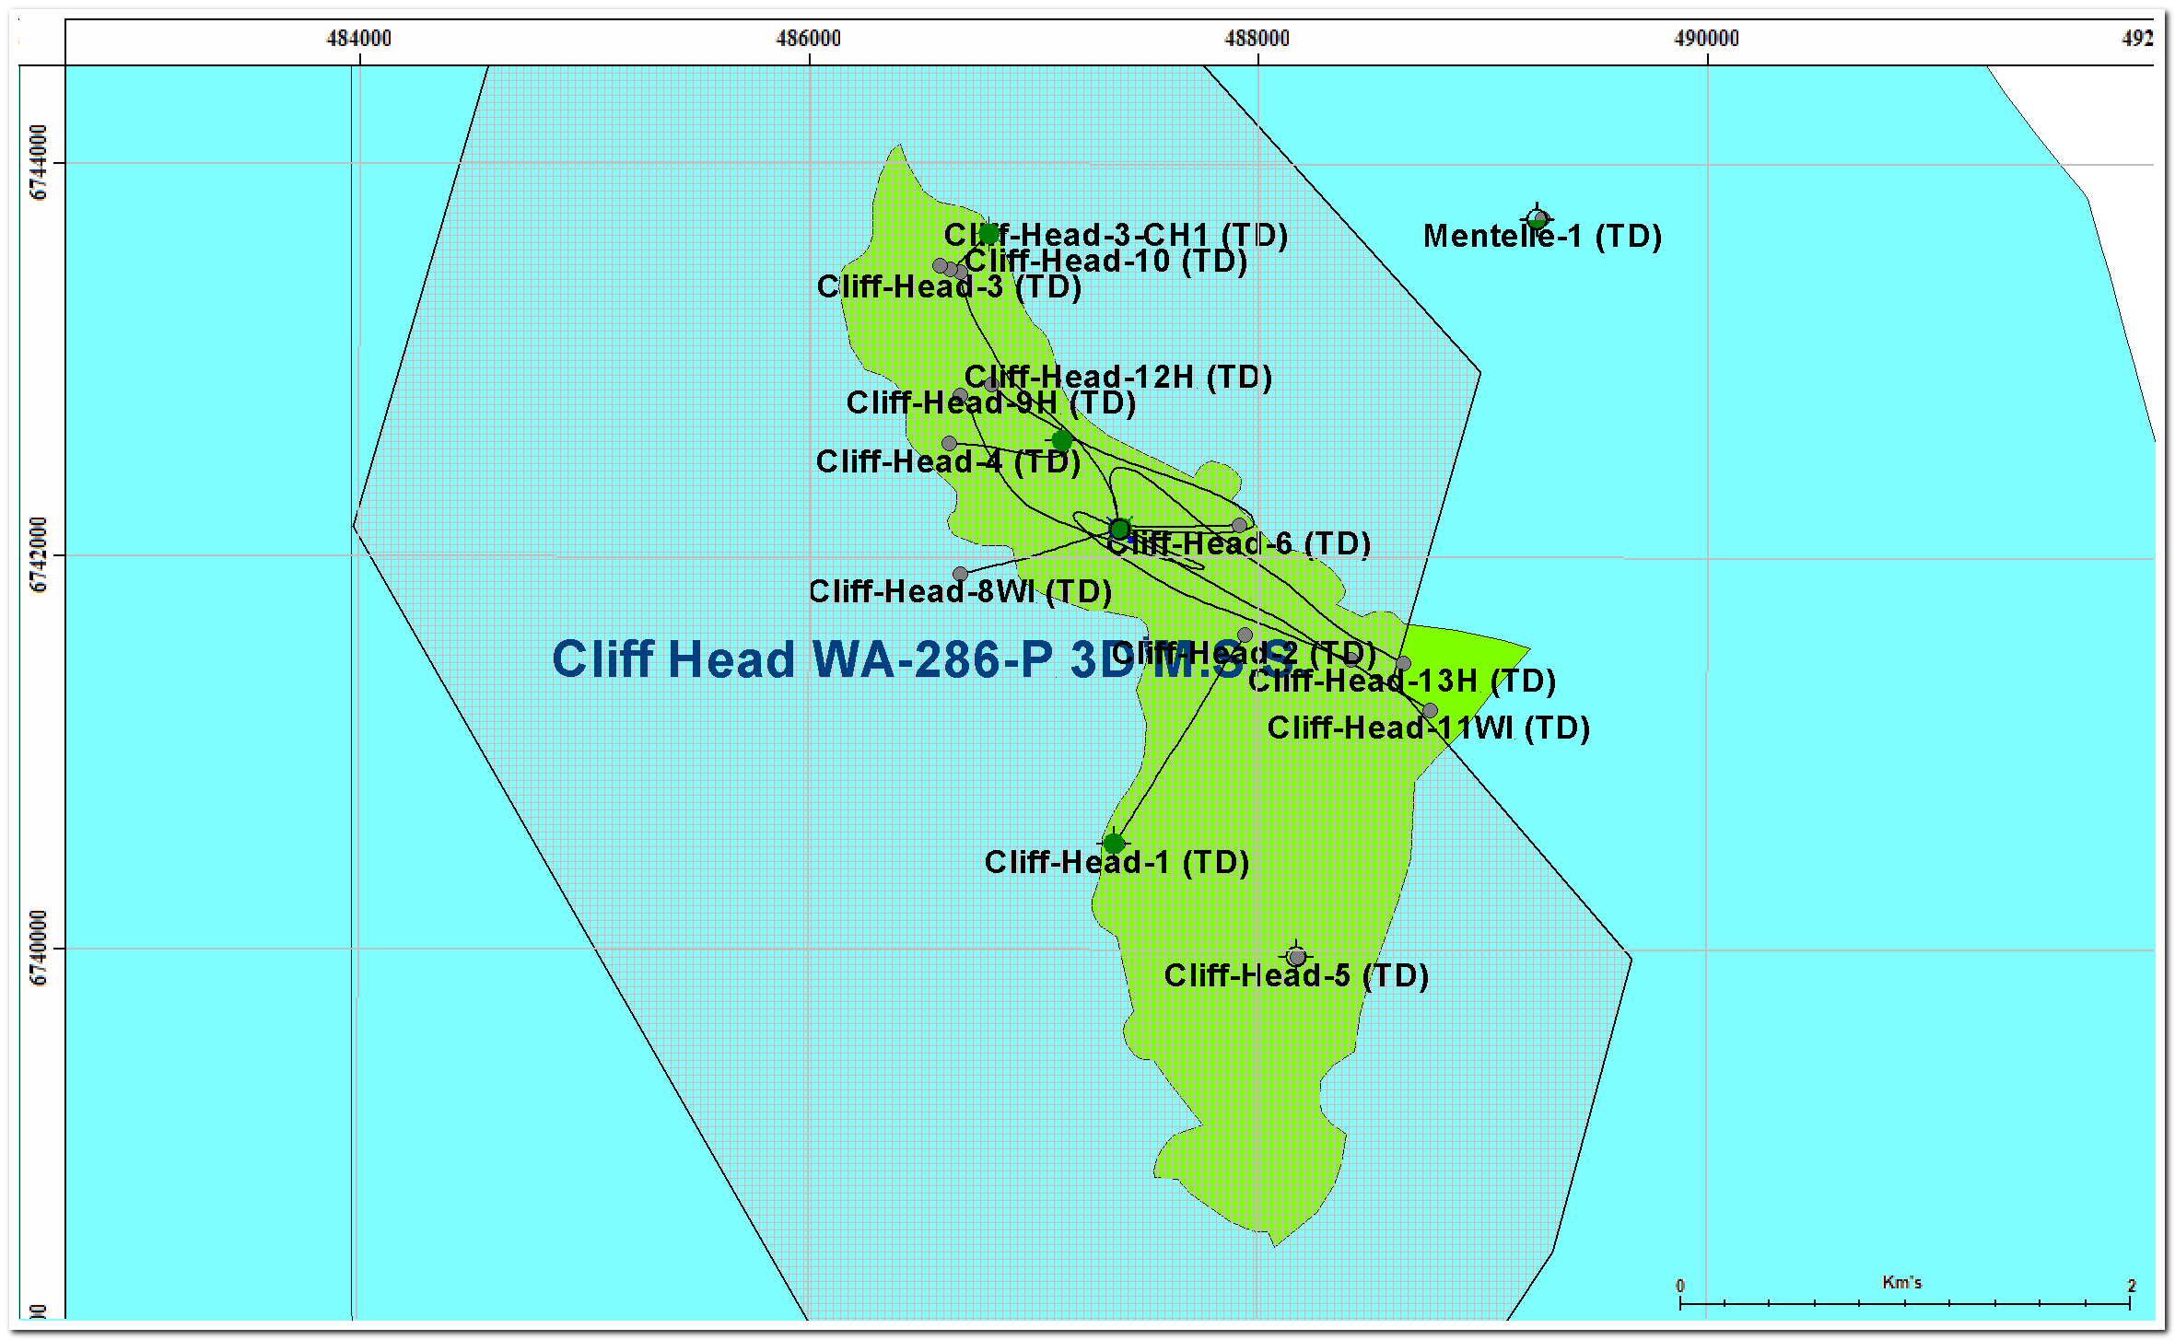Click the gray Cliff-Head-8WI endpoint marker

(960, 574)
